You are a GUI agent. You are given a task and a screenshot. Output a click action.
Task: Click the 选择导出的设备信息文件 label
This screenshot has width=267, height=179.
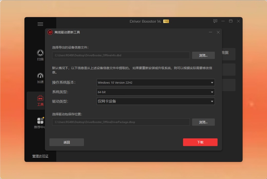click(x=70, y=48)
